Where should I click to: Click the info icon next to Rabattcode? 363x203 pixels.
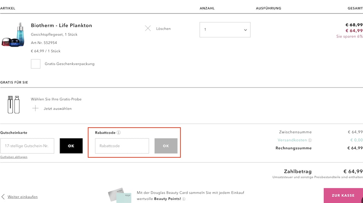point(119,132)
